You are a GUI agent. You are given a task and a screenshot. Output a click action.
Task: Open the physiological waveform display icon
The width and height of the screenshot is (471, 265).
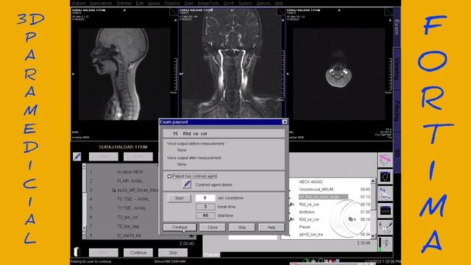point(385,211)
